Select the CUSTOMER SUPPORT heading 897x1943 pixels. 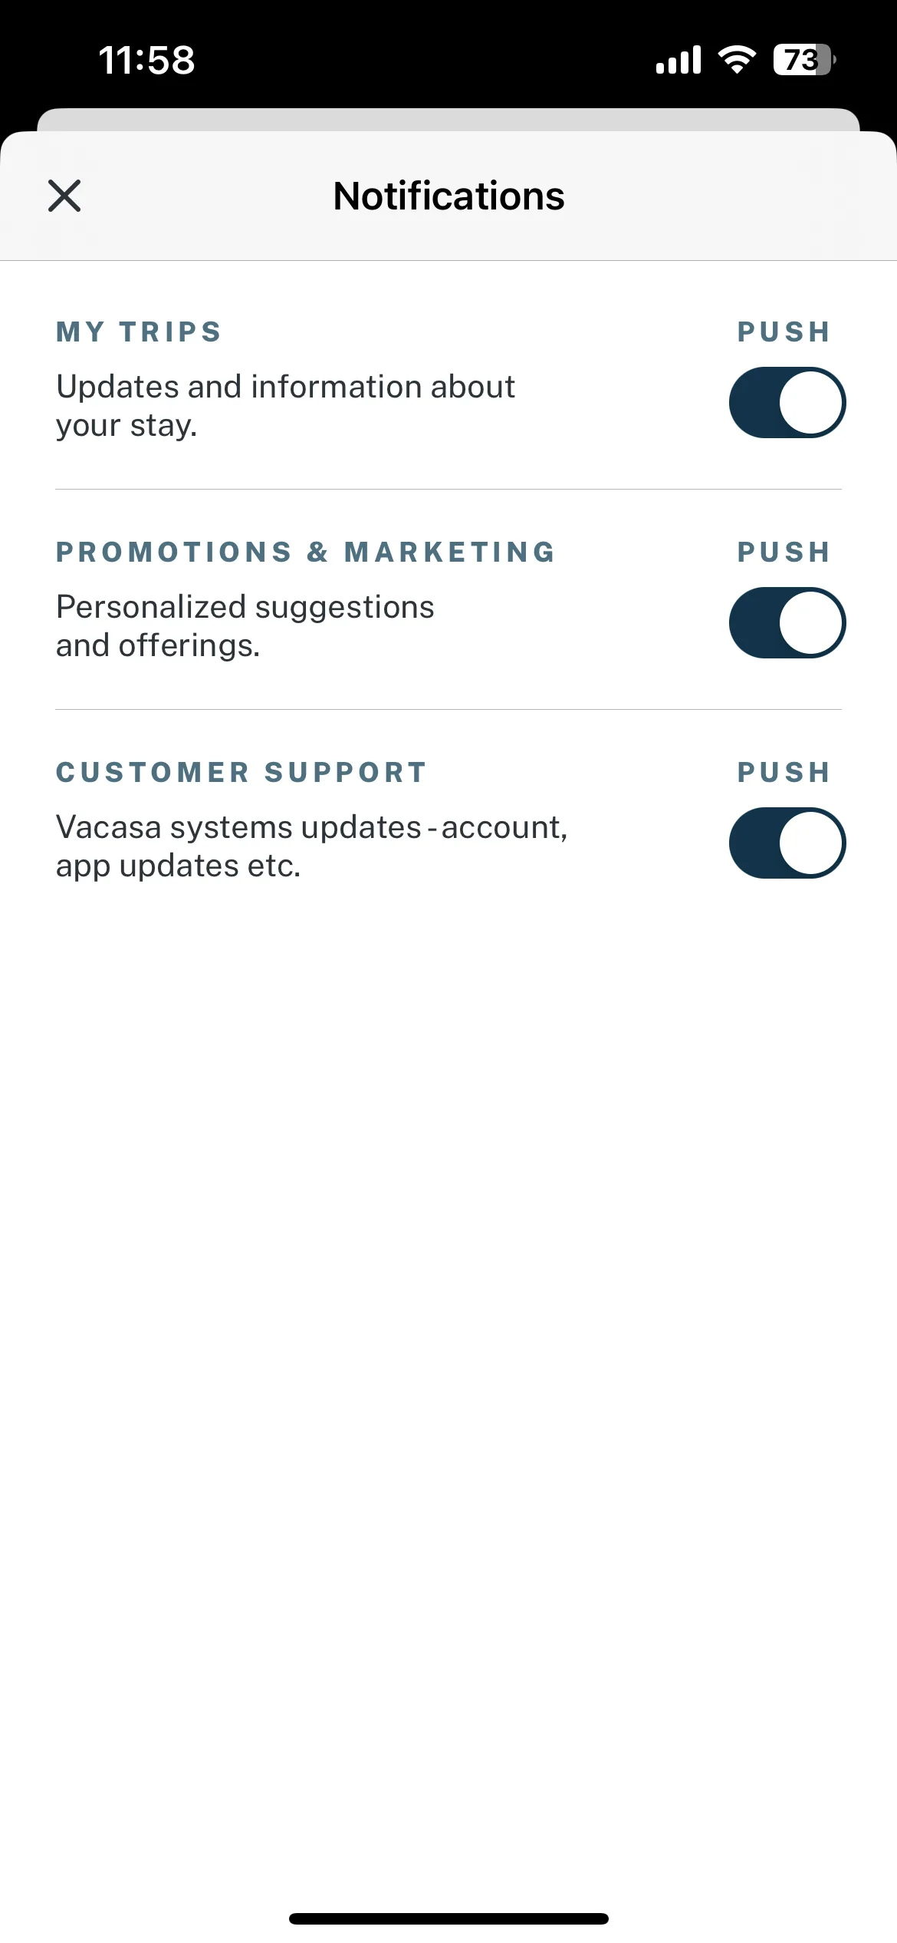(x=241, y=773)
